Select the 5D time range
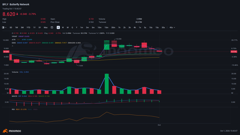 pyautogui.click(x=11, y=27)
